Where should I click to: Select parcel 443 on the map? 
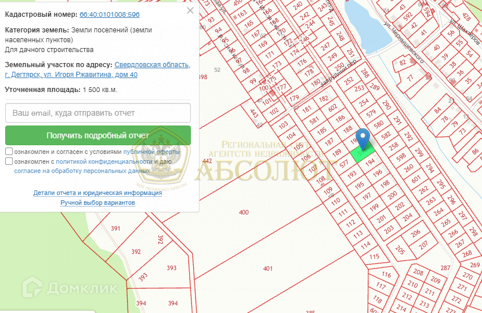tap(254, 113)
